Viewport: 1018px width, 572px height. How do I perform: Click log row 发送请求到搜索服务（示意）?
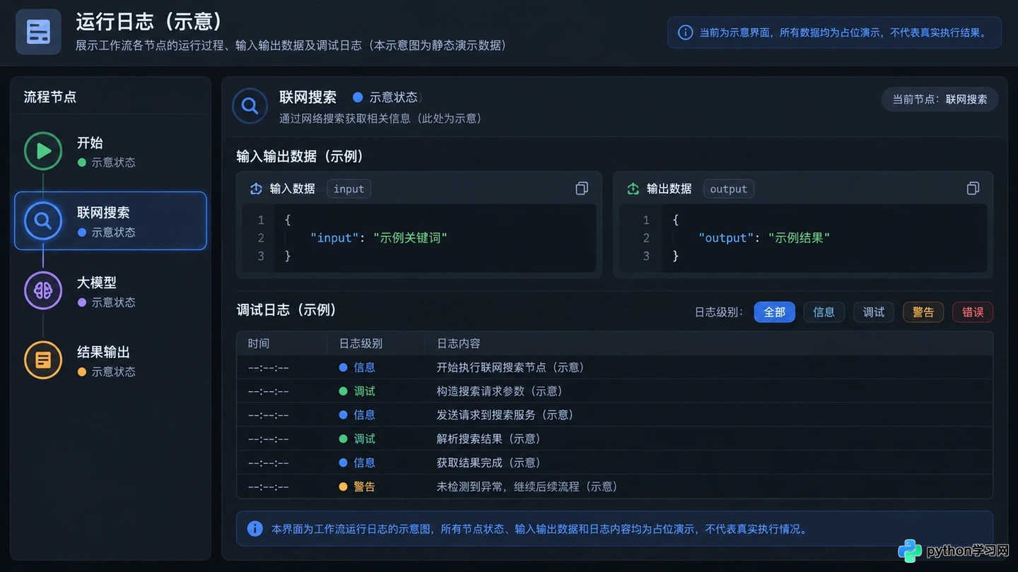[x=614, y=415]
